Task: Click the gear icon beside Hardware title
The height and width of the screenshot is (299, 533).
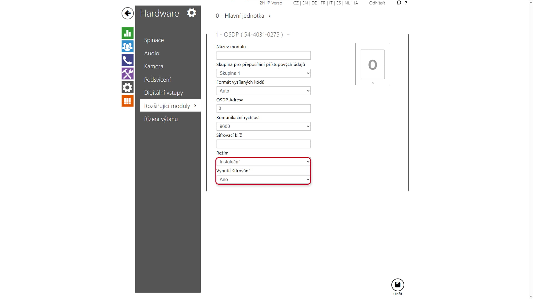Action: pos(192,13)
